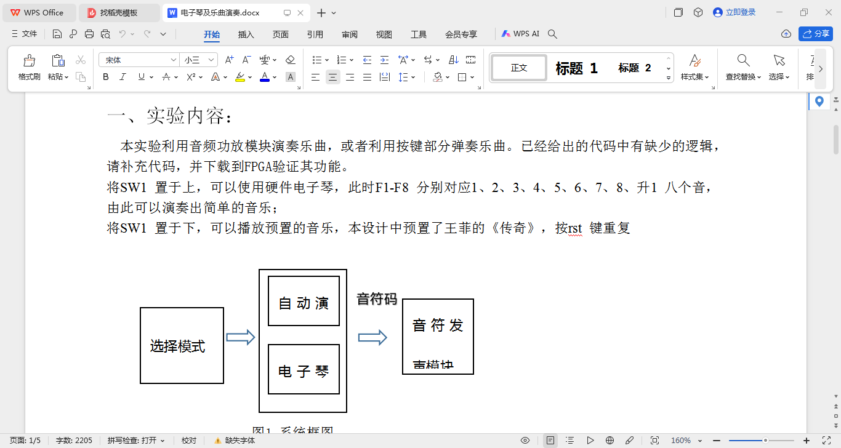Switch to the 插入 ribbon tab
The width and height of the screenshot is (841, 448).
246,35
